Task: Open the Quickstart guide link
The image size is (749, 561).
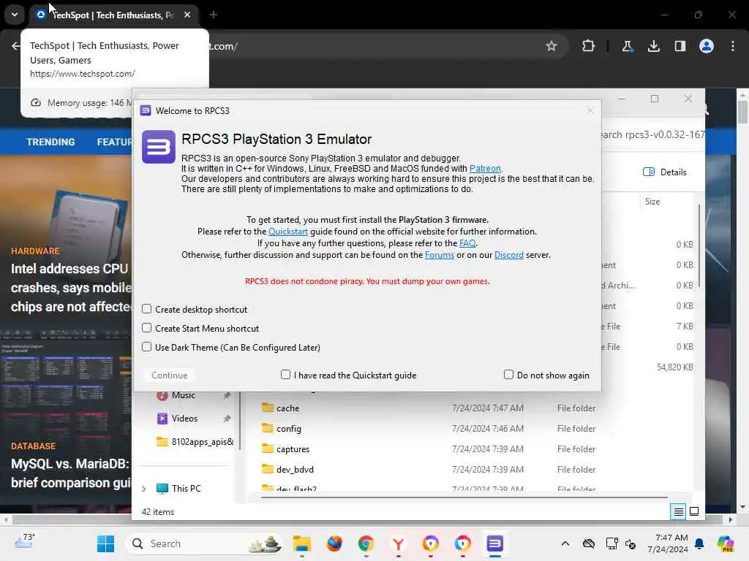Action: [x=288, y=232]
